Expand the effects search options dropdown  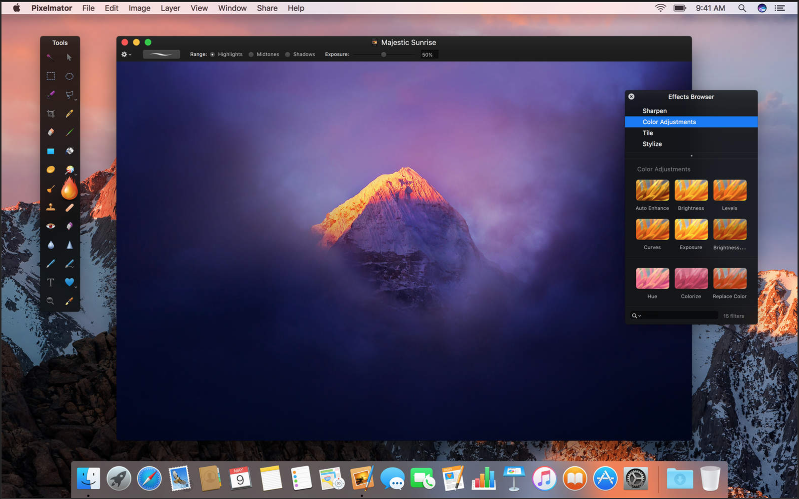[x=636, y=316]
